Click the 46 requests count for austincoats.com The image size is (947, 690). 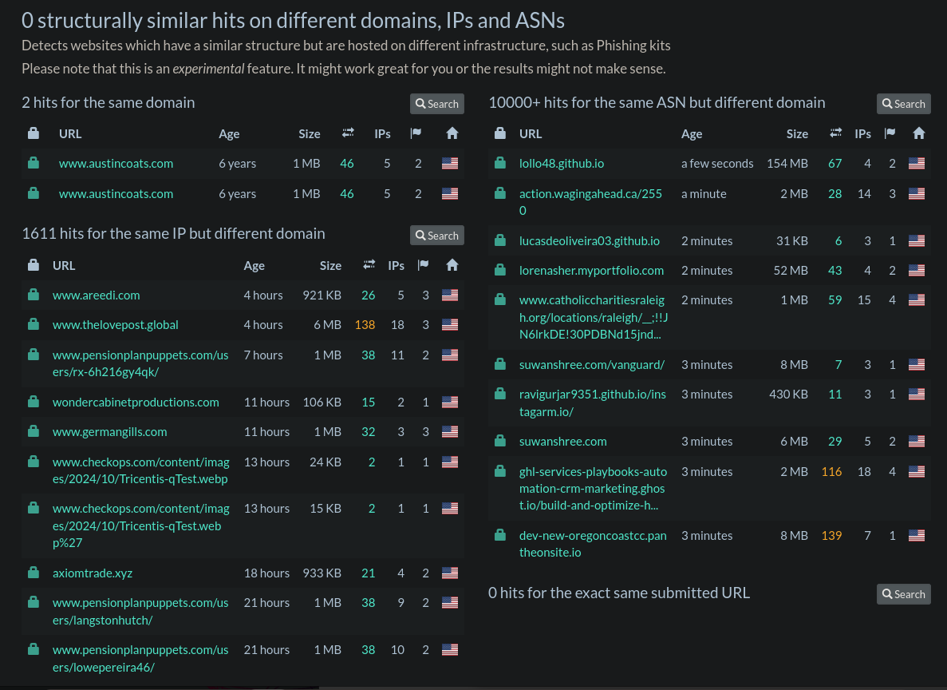coord(347,163)
